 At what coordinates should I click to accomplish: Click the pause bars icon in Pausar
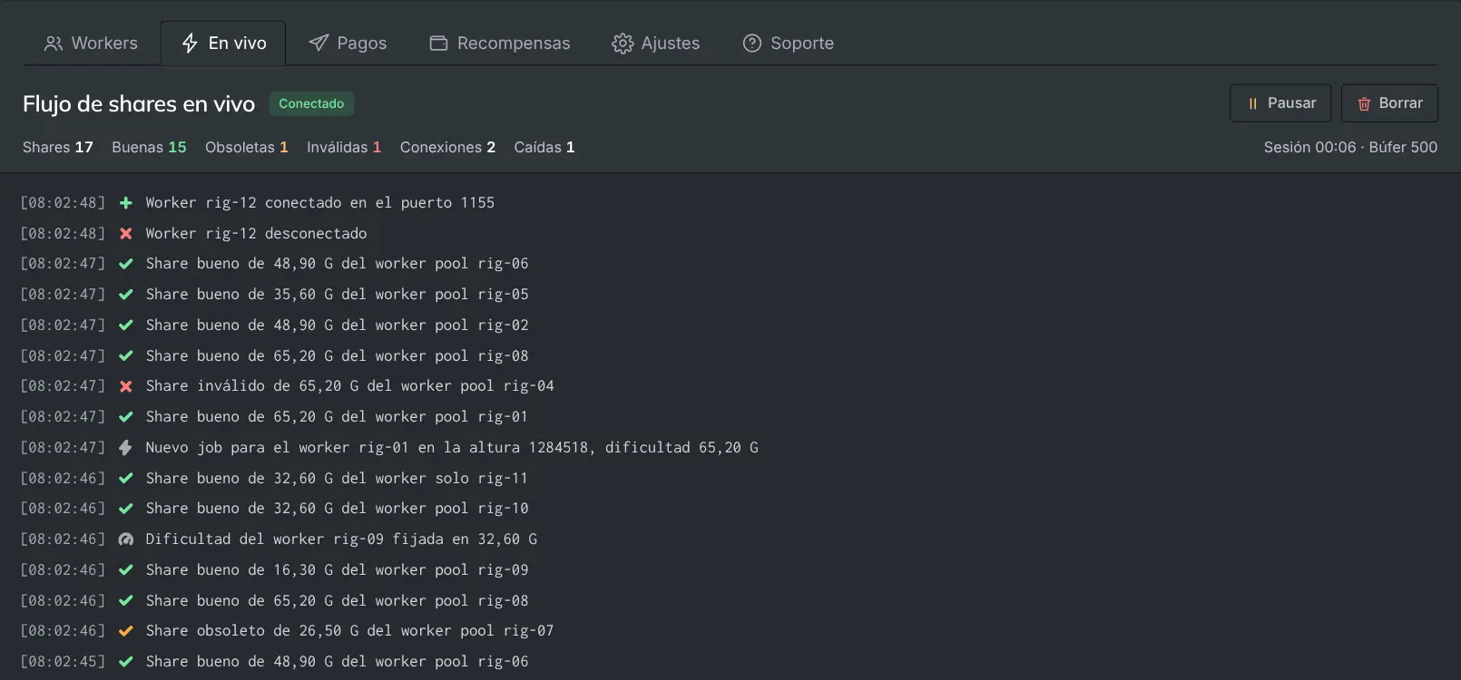1253,104
